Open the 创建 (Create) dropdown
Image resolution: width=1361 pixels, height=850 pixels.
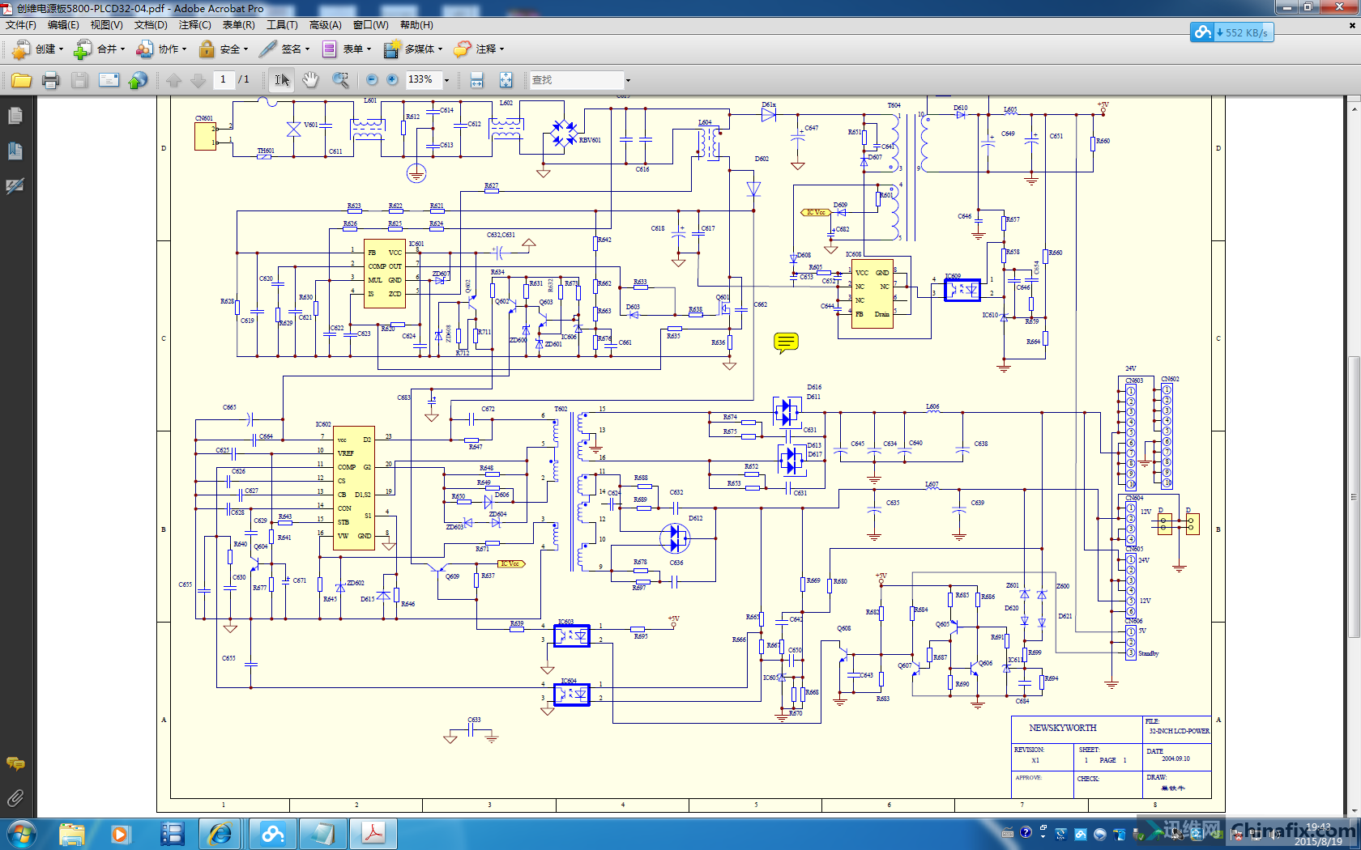(37, 49)
